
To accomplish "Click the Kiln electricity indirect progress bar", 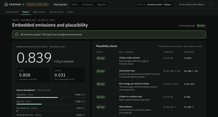I will point(51,111).
